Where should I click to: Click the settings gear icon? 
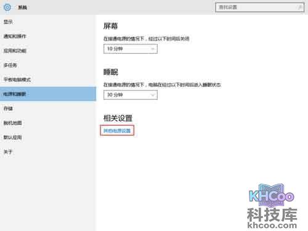coord(7,7)
